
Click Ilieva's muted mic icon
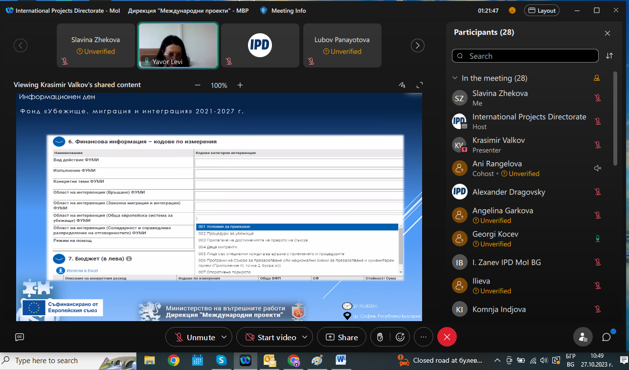tap(597, 285)
